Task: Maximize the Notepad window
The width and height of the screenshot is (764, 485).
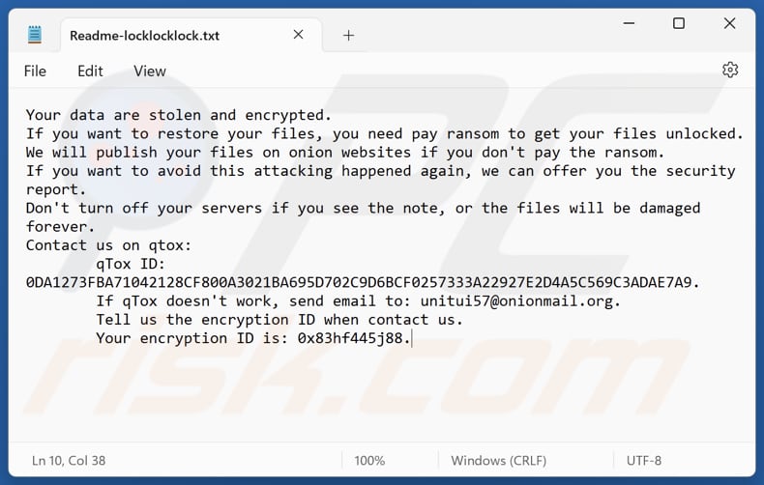Action: [679, 23]
